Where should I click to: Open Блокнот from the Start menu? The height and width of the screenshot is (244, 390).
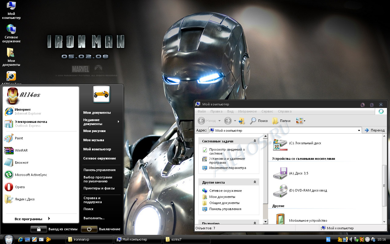point(16,163)
